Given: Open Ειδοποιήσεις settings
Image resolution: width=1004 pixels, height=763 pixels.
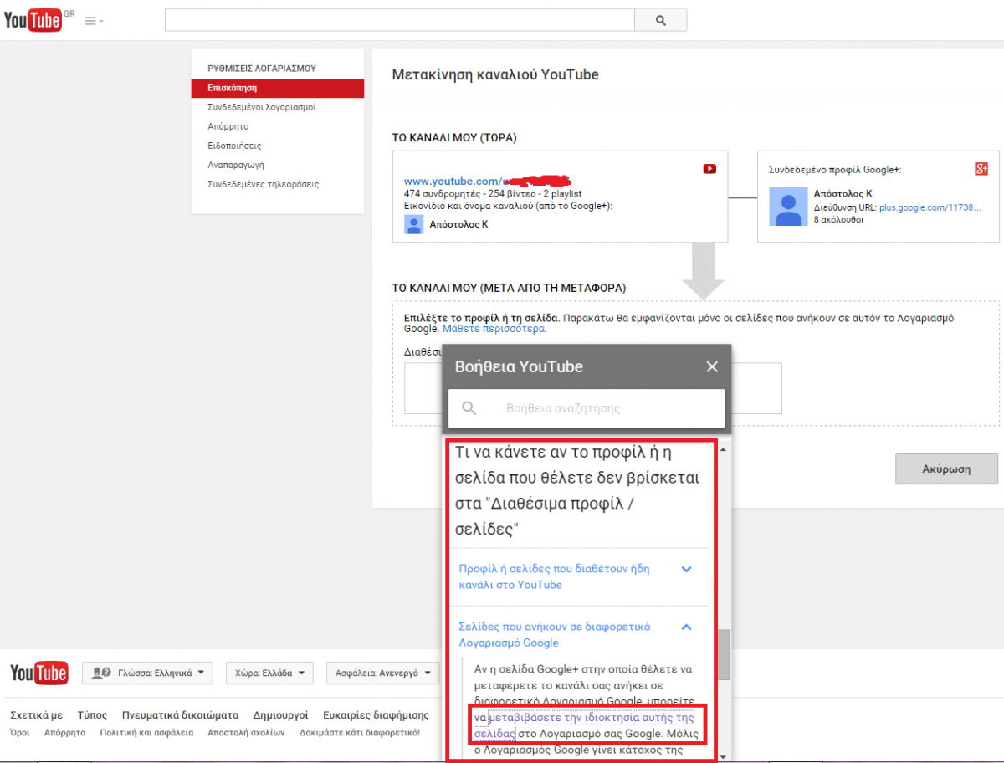Looking at the screenshot, I should point(234,146).
